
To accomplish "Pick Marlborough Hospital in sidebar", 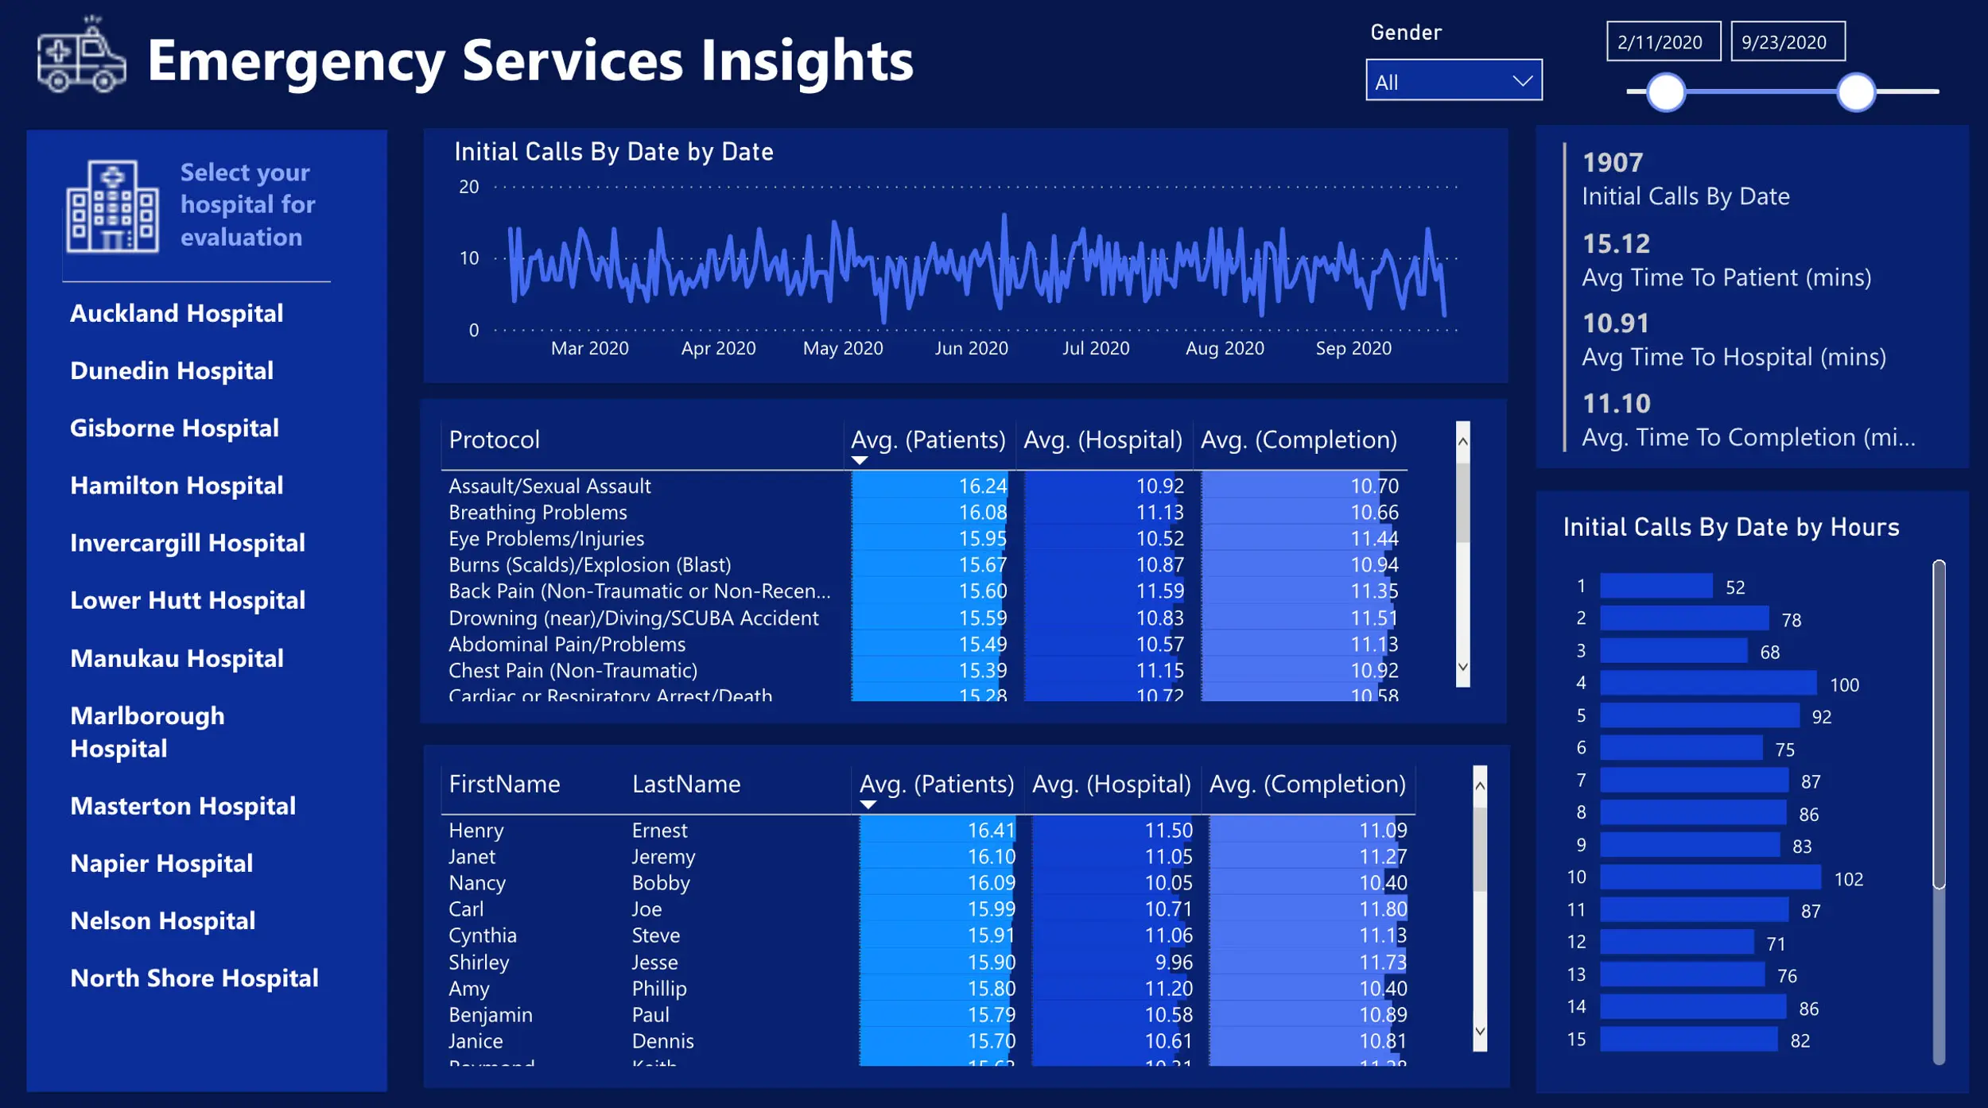I will pos(147,732).
